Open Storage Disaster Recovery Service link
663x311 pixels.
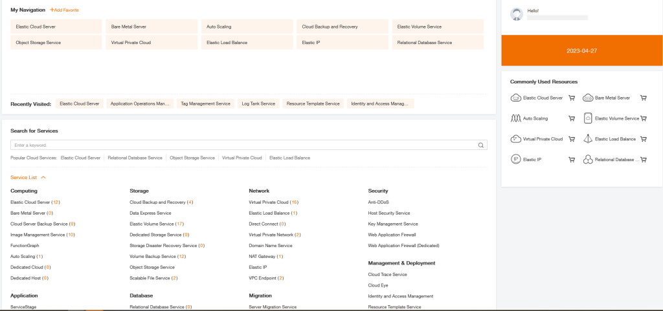(167, 246)
